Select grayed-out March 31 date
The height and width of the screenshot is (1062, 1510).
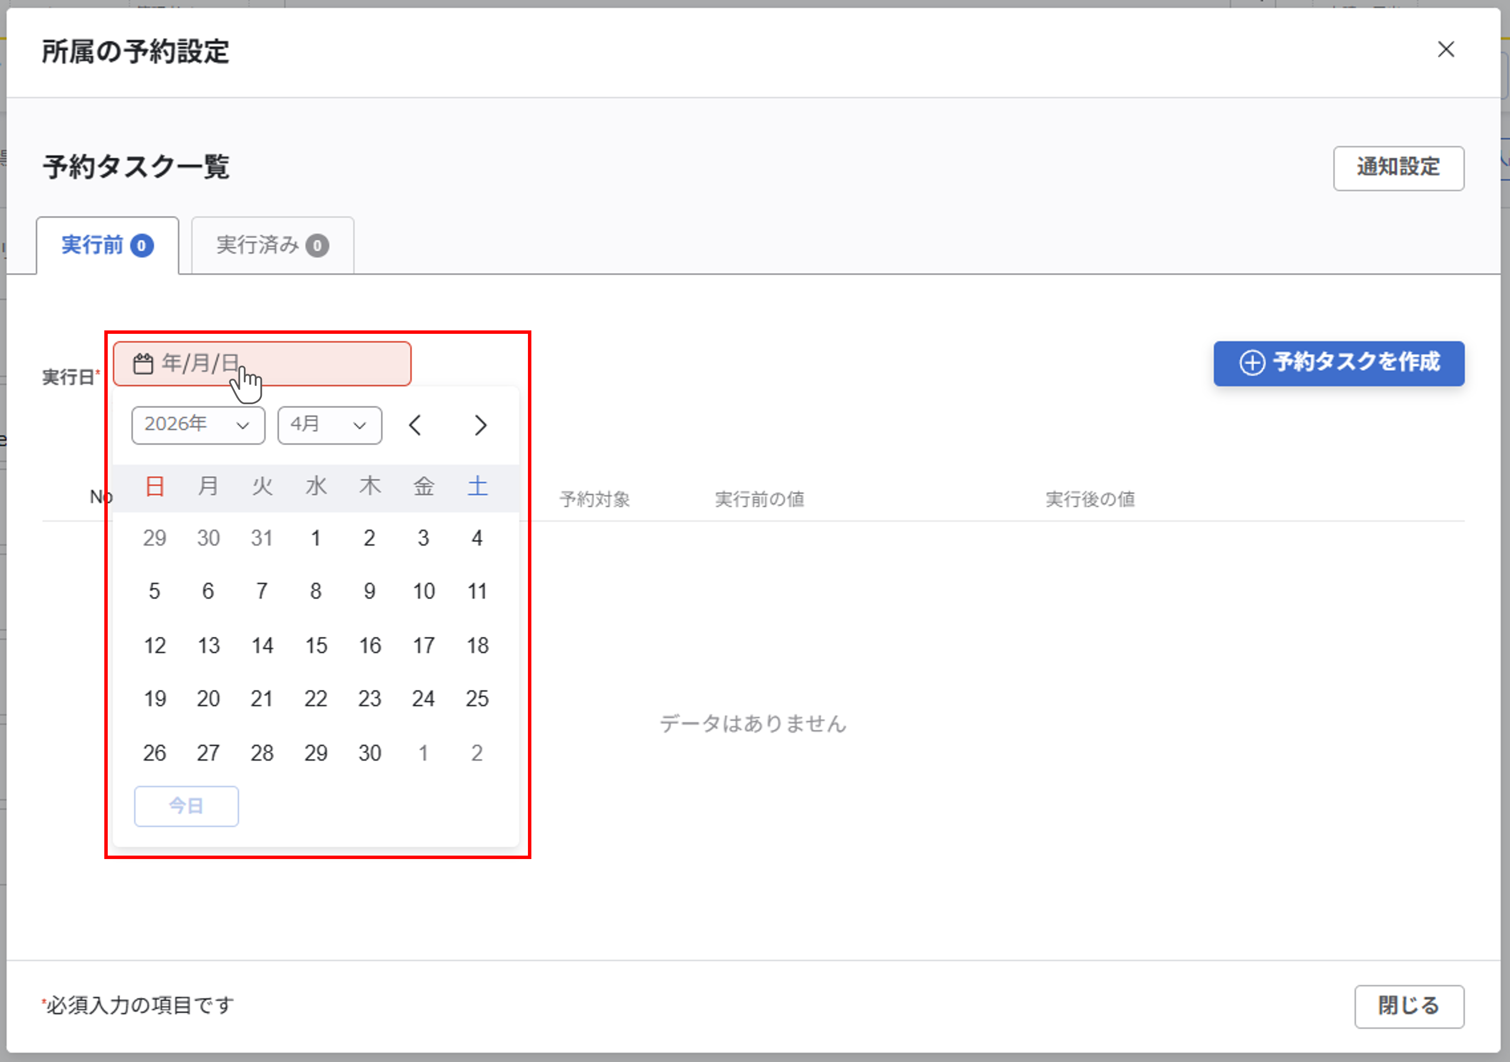tap(262, 538)
